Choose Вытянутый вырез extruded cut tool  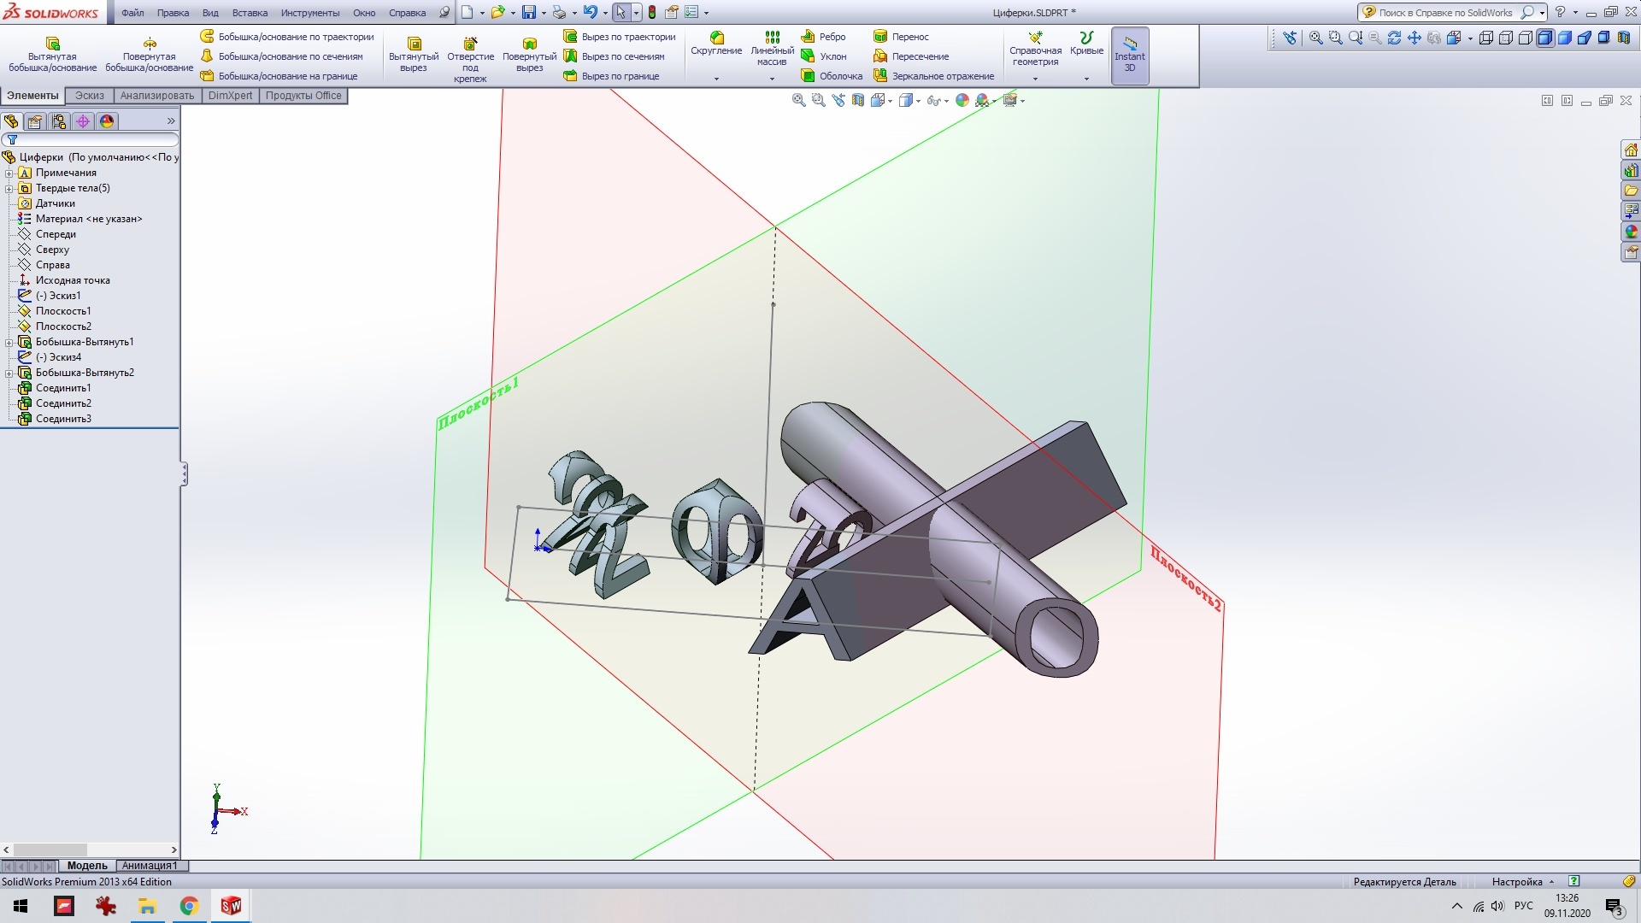tap(414, 53)
